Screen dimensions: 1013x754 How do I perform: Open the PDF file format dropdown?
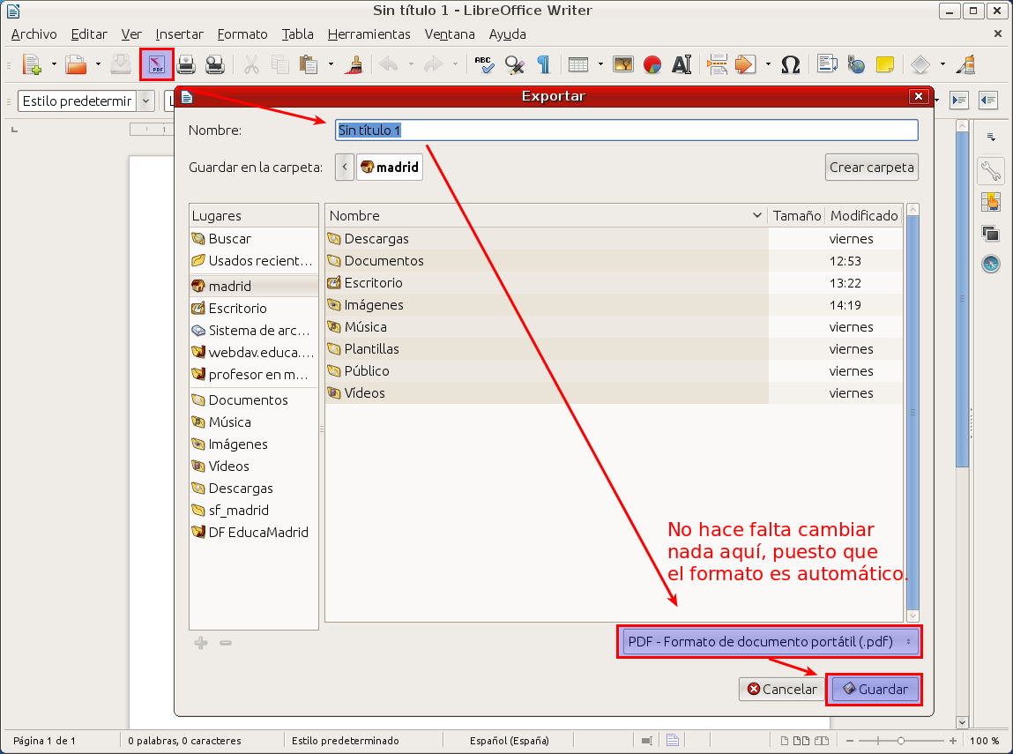(769, 641)
